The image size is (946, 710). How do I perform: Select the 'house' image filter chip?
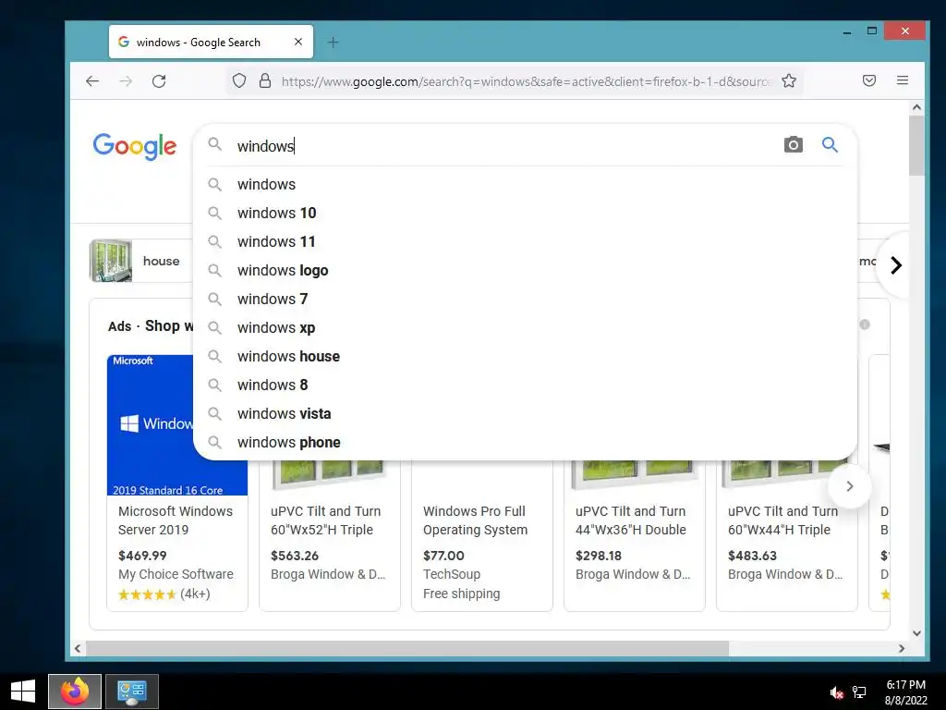point(141,261)
